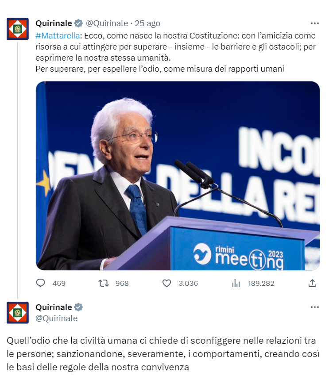This screenshot has width=329, height=380.
Task: Open more options menu on first tweet
Action: point(315,23)
